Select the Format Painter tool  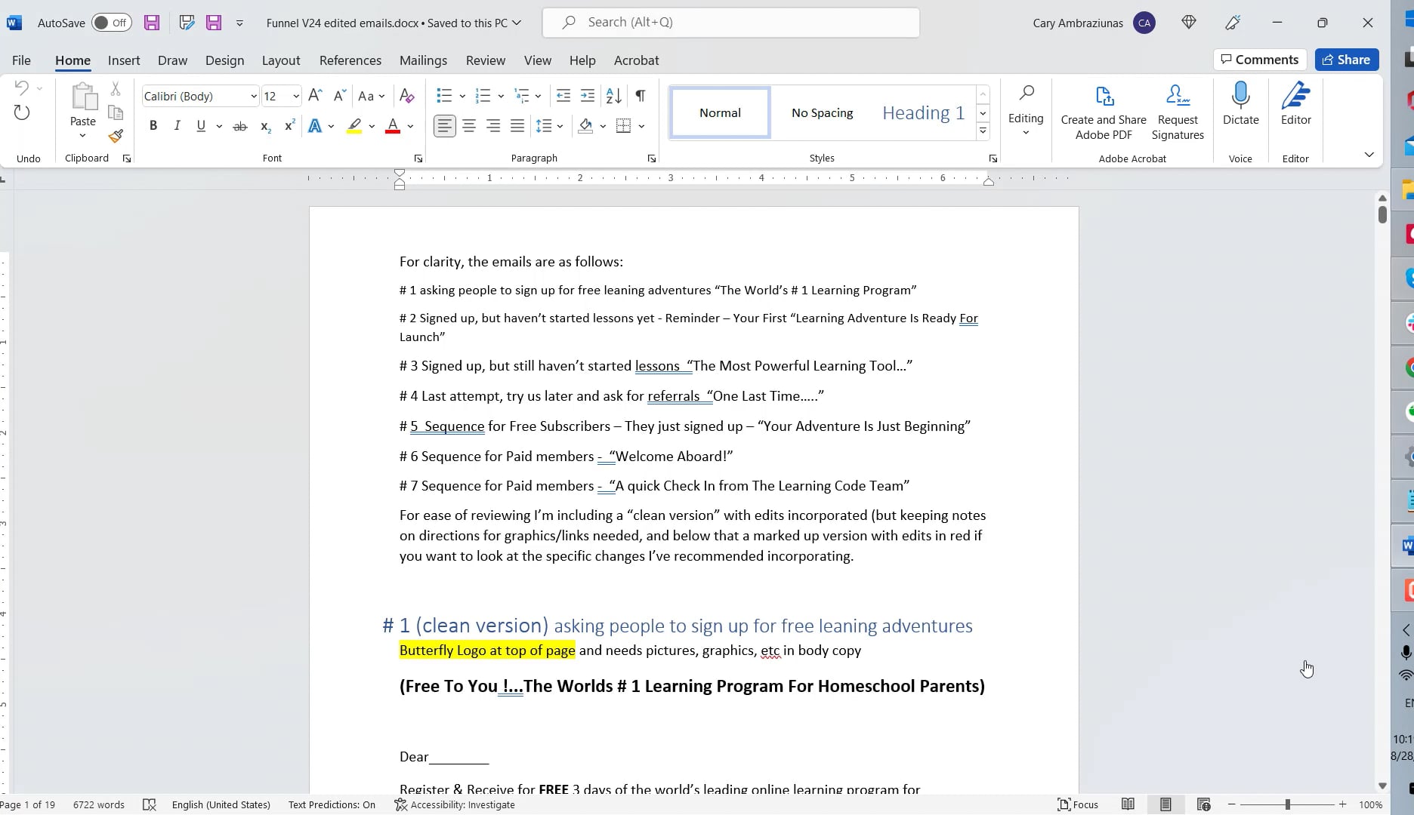coord(116,137)
